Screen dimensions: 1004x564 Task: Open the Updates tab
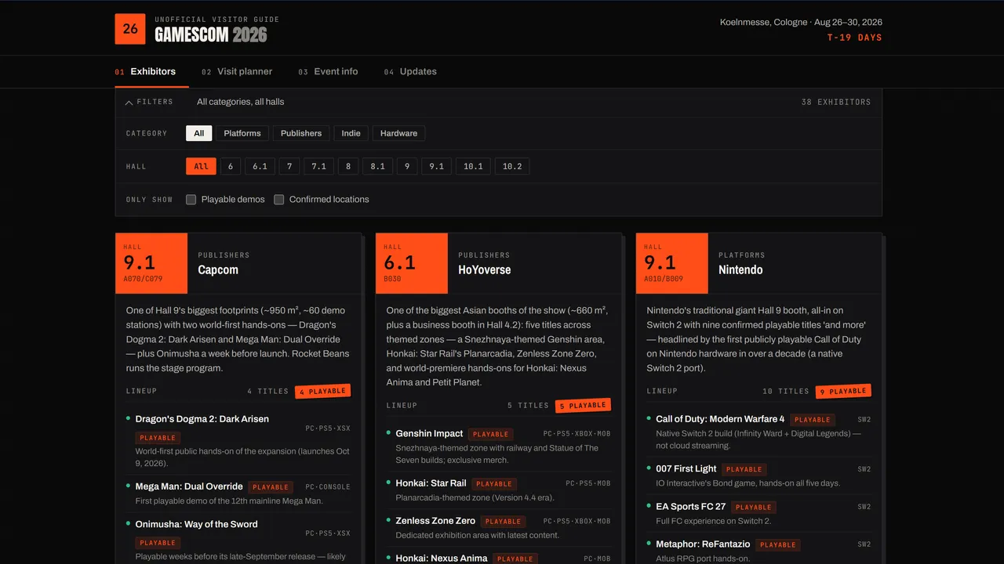tap(410, 71)
